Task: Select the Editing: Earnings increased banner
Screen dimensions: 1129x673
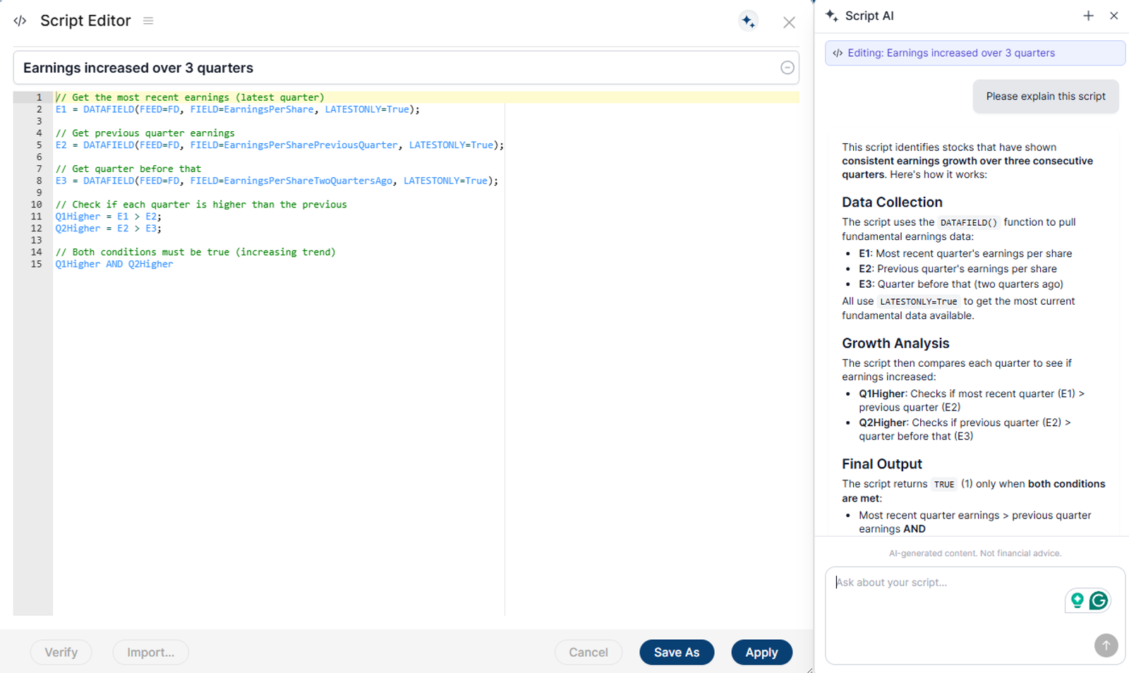Action: (x=975, y=53)
